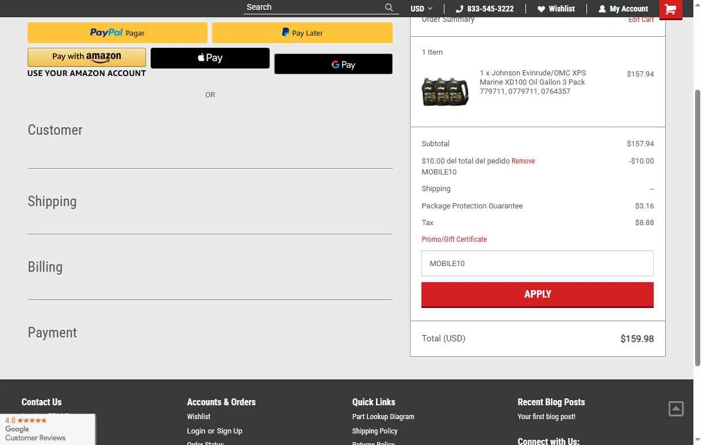Open the Shipping Policy link
The height and width of the screenshot is (445, 702).
(375, 431)
